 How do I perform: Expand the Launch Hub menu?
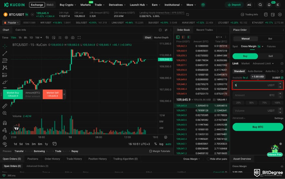click(x=139, y=5)
